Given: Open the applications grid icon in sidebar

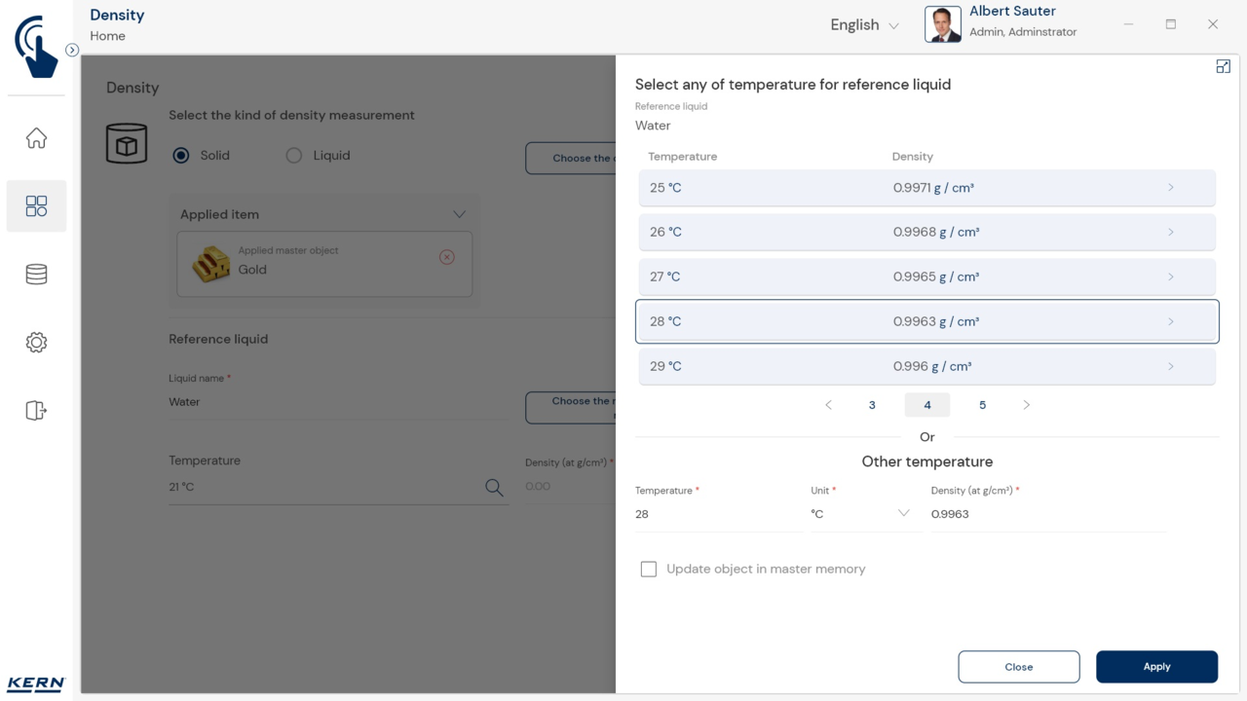Looking at the screenshot, I should coord(36,206).
